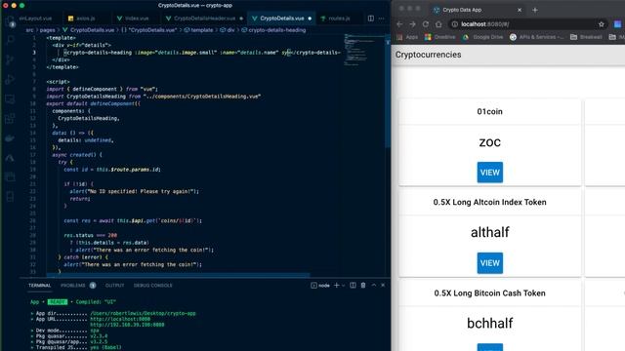Click the Cryptocurrencies header title
625x351 pixels.
click(x=428, y=55)
